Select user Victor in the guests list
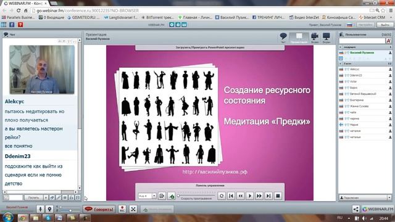The height and width of the screenshot is (222, 395). 365,81
